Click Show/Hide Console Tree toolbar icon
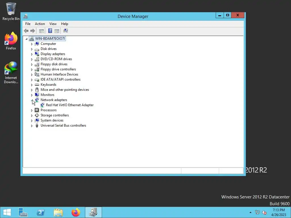This screenshot has width=291, height=218. click(41, 31)
